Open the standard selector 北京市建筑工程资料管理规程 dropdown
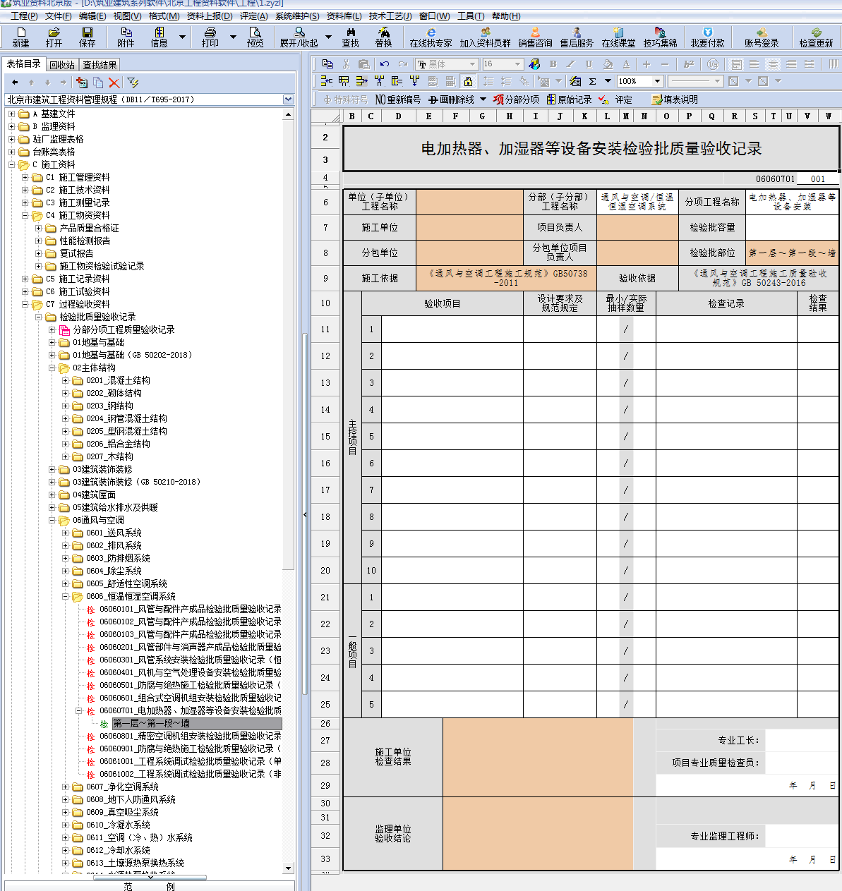This screenshot has height=891, width=842. point(288,99)
